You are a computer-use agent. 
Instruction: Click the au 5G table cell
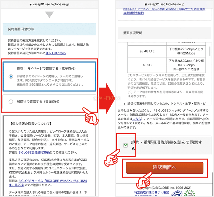147,65
